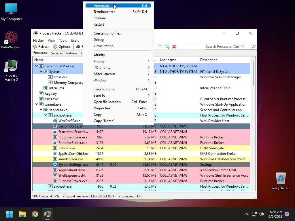Open the Users menu
This screenshot has width=295, height=221.
pos(75,40)
